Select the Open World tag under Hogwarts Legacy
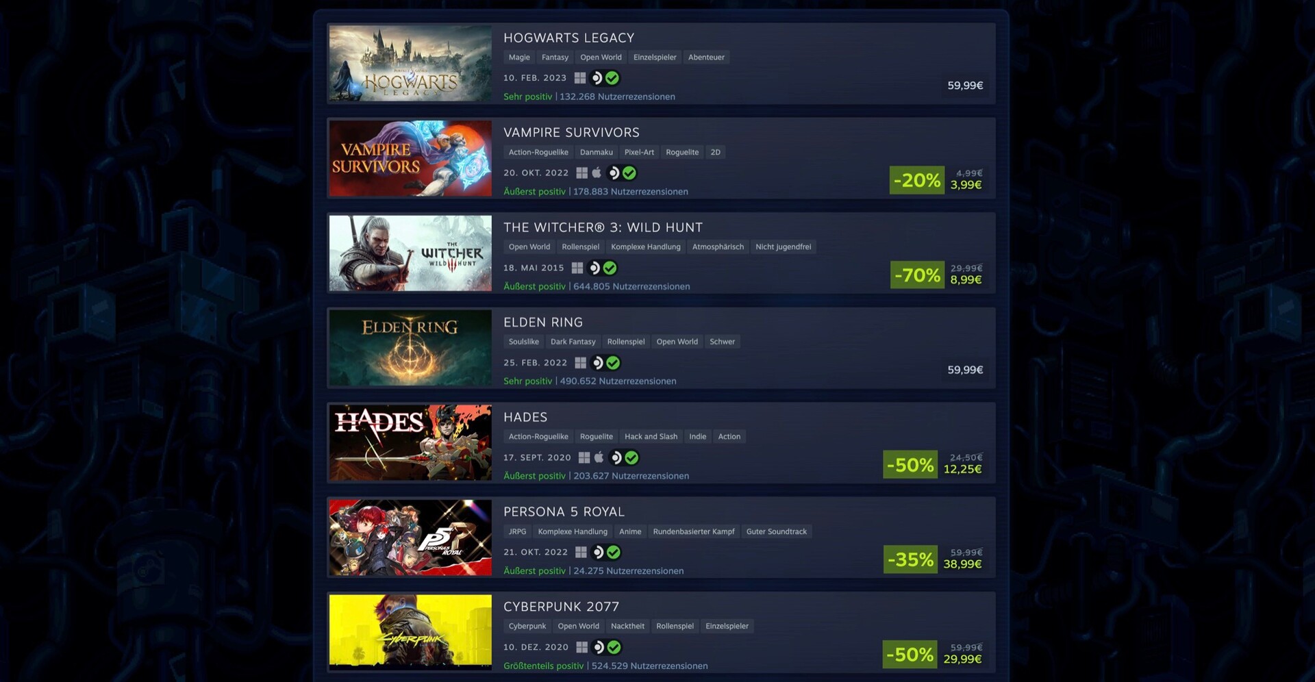1315x682 pixels. pyautogui.click(x=601, y=58)
